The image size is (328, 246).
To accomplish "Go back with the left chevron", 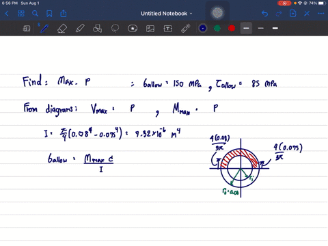I will 7,14.
